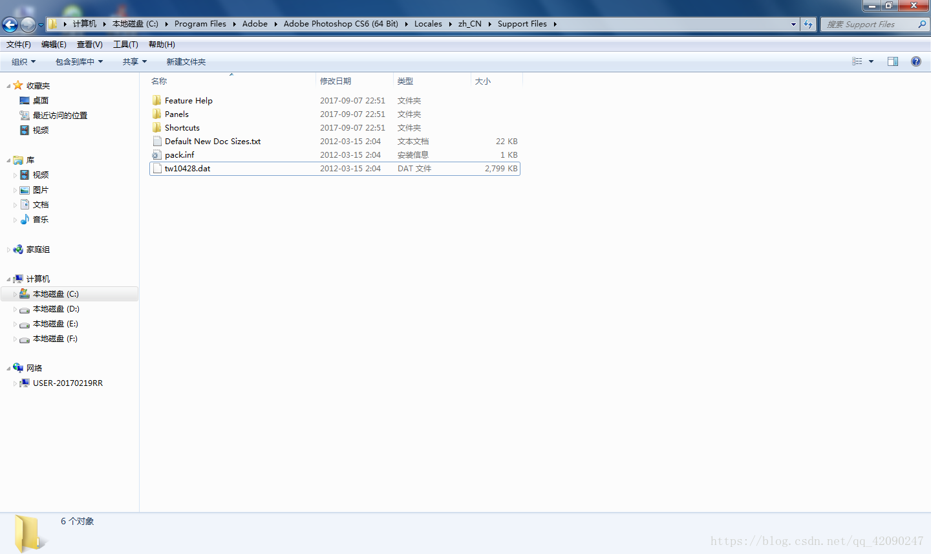Viewport: 931px width, 554px height.
Task: Open the 包含到库中 dropdown
Action: coord(79,61)
